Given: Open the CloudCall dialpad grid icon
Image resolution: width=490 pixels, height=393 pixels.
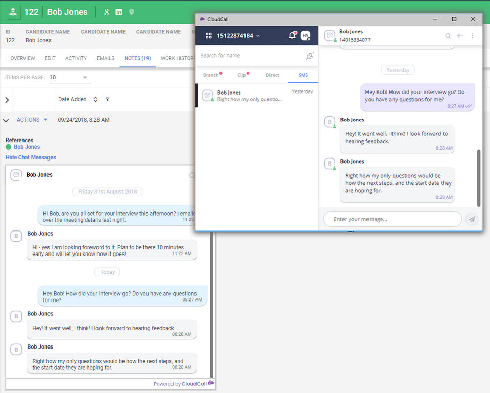Looking at the screenshot, I should [x=208, y=36].
